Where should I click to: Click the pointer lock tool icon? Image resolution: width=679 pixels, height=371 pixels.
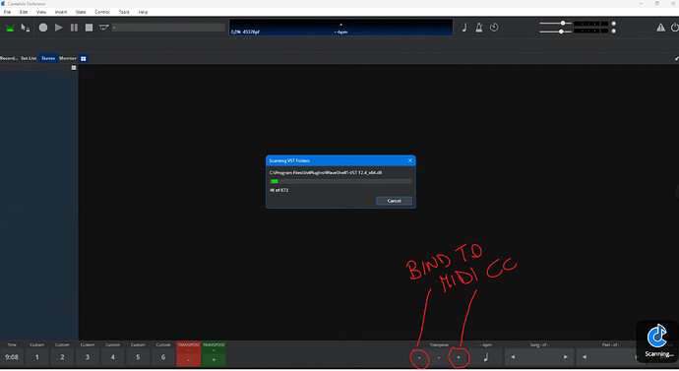tap(26, 28)
